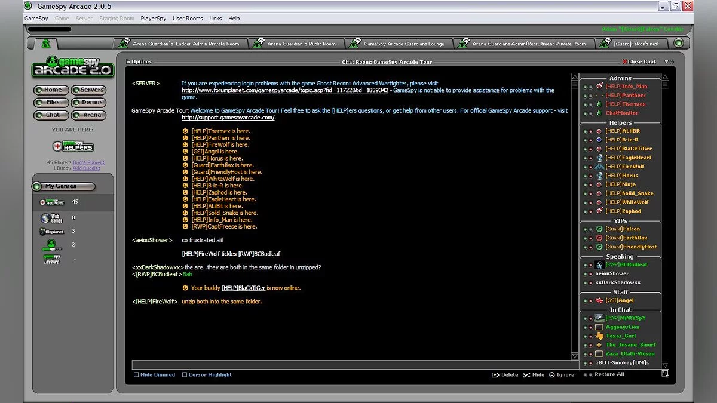Enable the Hide Dimmed checkbox
This screenshot has width=717, height=403.
coord(136,375)
